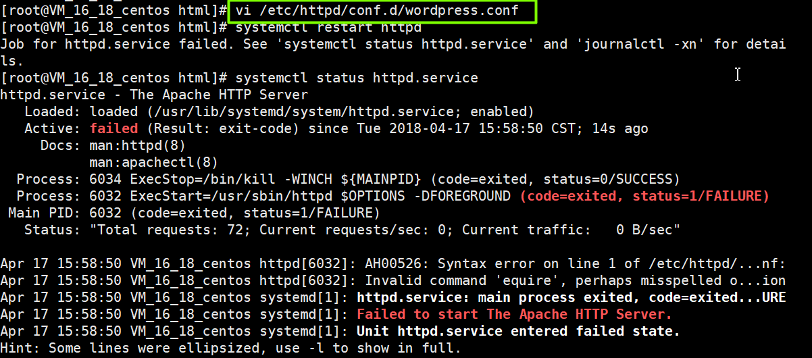Image resolution: width=812 pixels, height=358 pixels.
Task: Click the 'man:httpd(8)' docs reference
Action: (x=137, y=145)
